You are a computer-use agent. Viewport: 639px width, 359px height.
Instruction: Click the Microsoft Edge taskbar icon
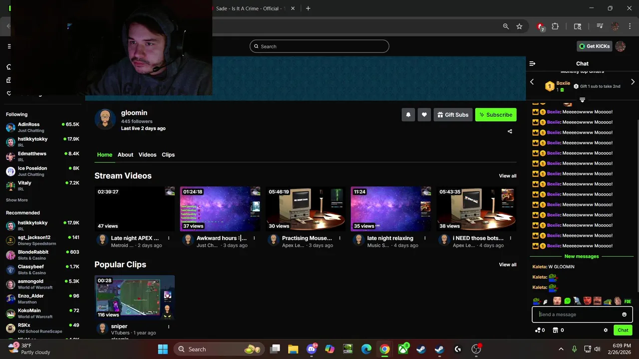coord(366,349)
